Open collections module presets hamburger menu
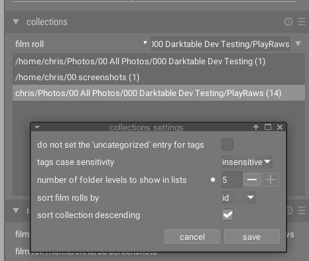 [x=302, y=22]
